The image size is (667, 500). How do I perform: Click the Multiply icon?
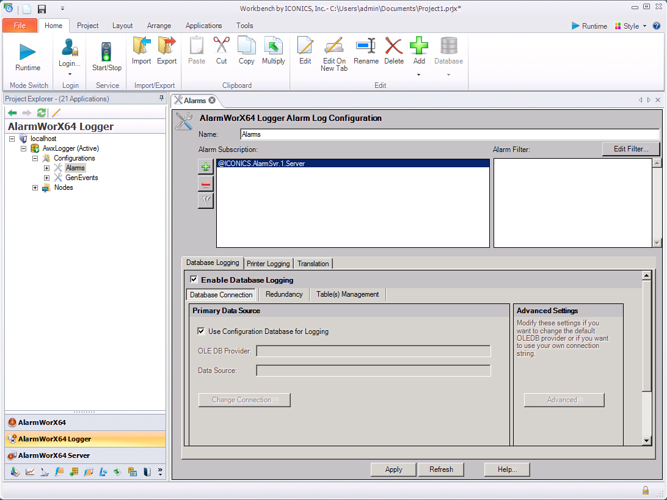tap(273, 46)
